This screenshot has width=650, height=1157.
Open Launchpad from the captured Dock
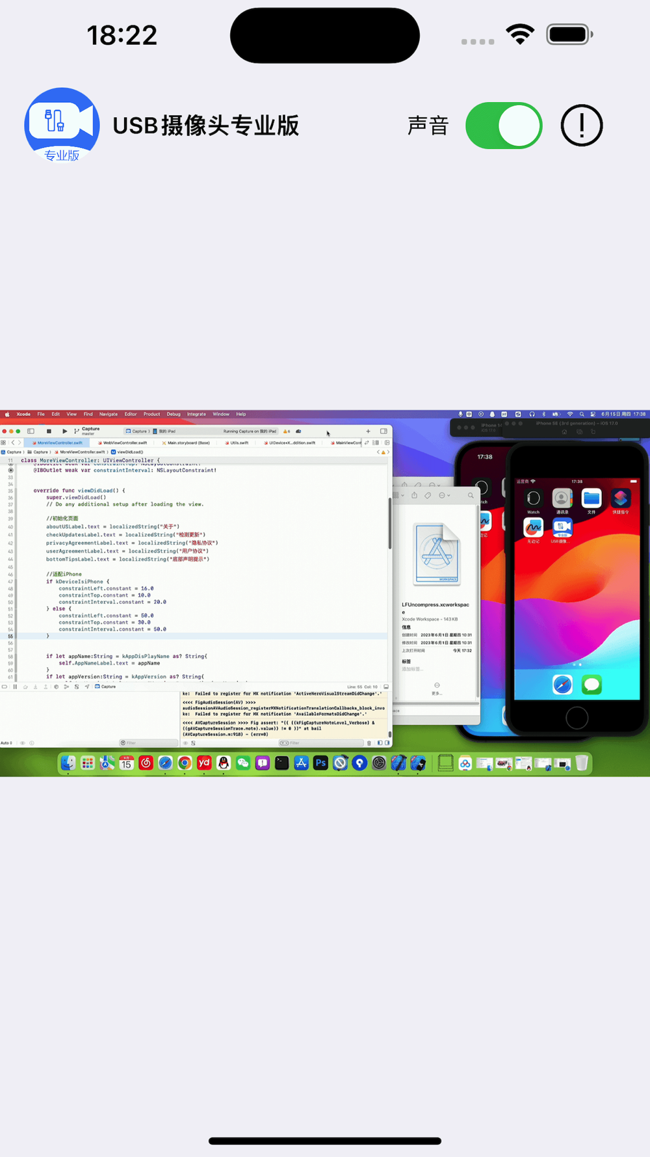coord(88,763)
